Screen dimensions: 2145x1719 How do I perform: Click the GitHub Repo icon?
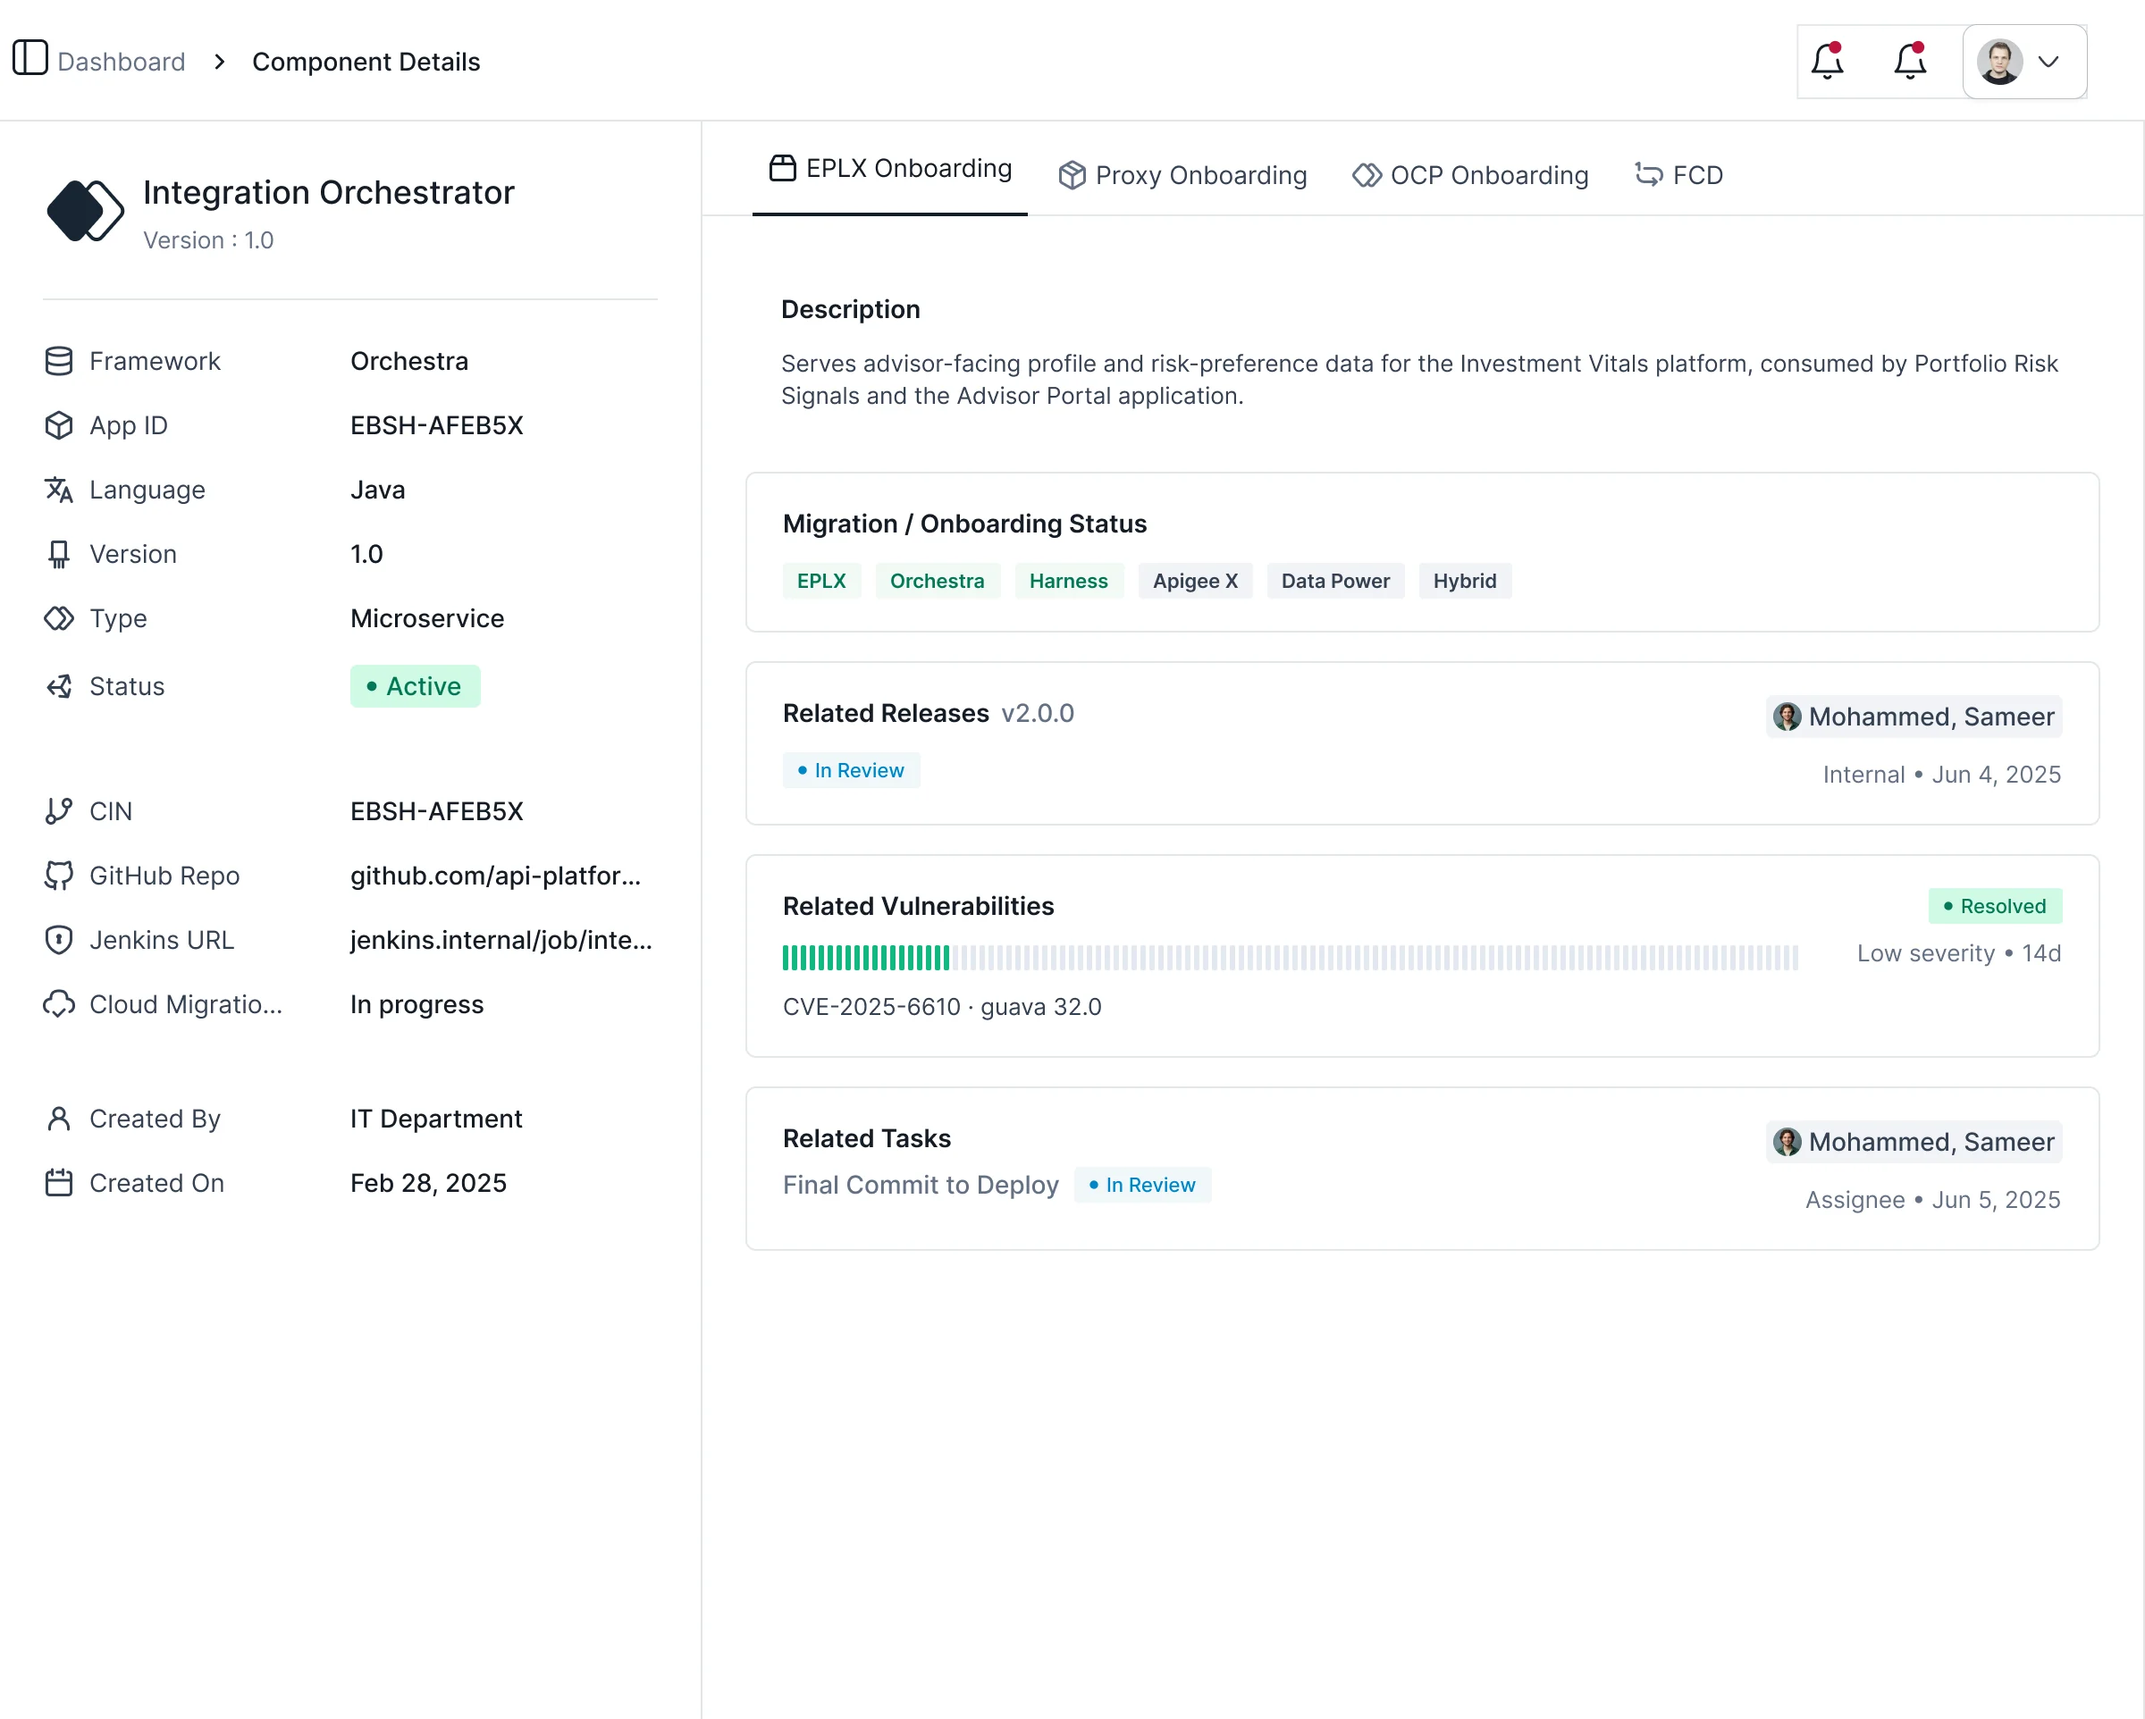59,876
